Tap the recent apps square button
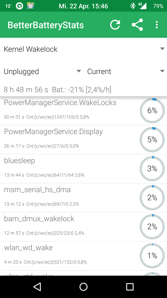This screenshot has height=298, width=167. pos(130,287)
